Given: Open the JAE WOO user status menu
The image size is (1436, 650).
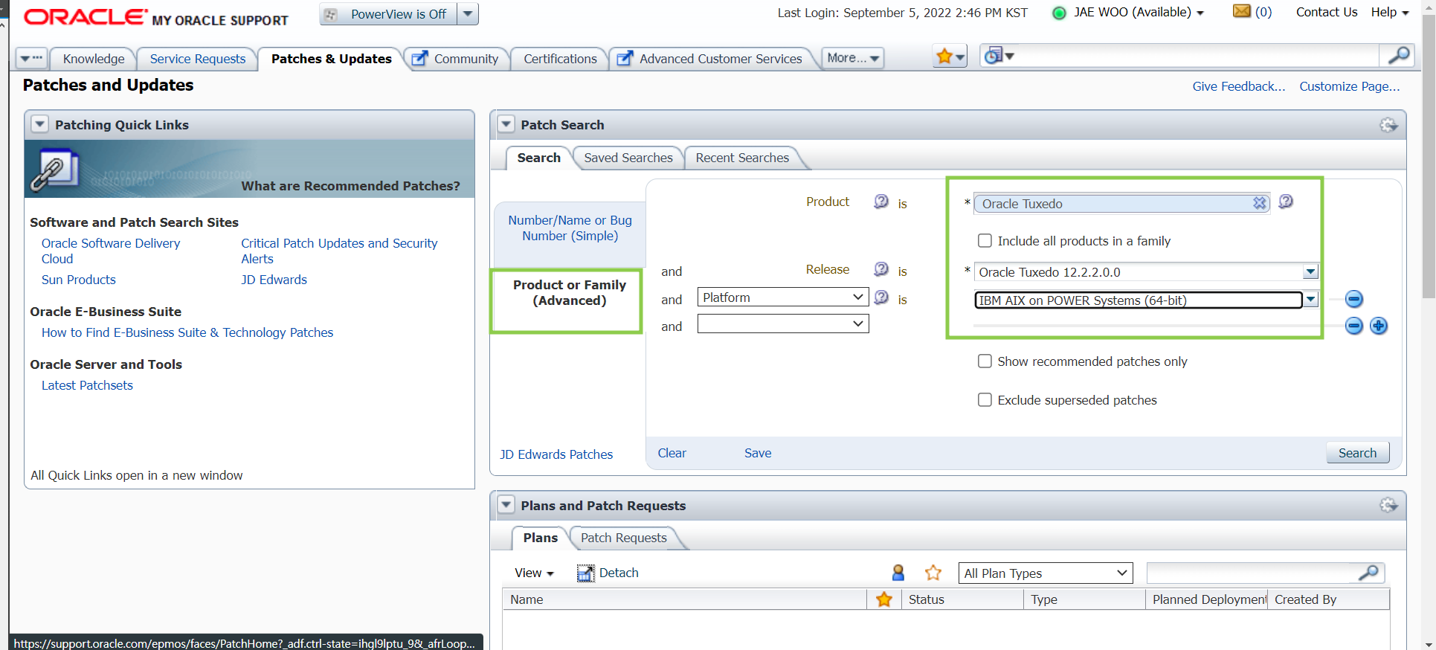Looking at the screenshot, I should 1139,13.
